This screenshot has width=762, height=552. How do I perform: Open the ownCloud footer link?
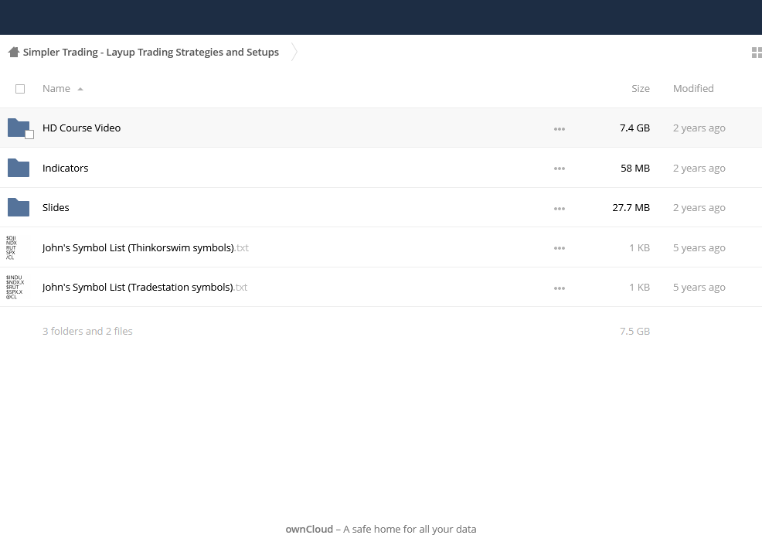click(309, 529)
